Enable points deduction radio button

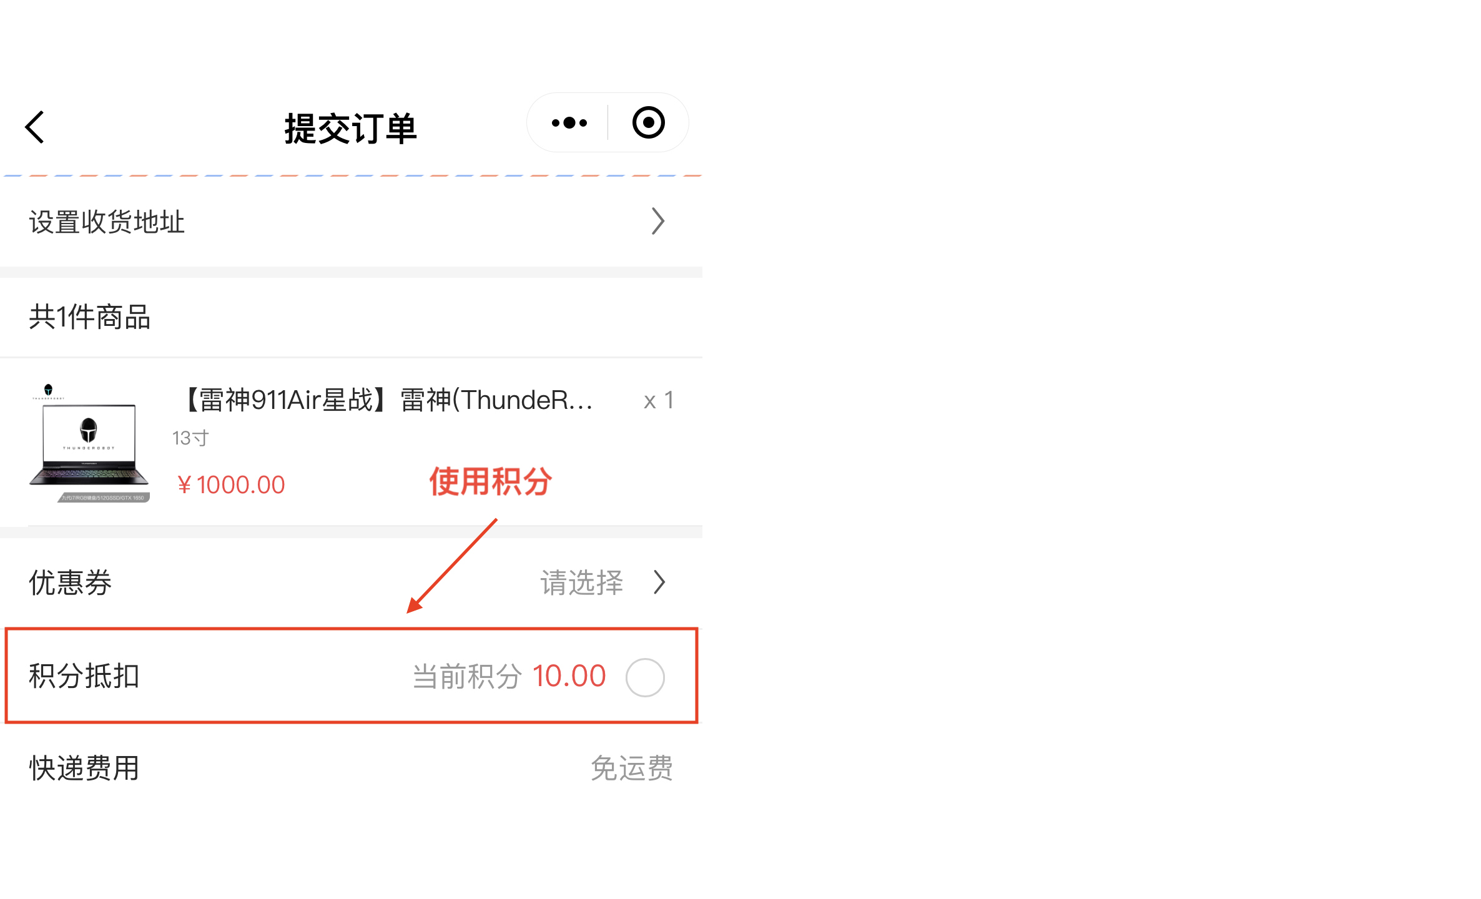point(645,677)
